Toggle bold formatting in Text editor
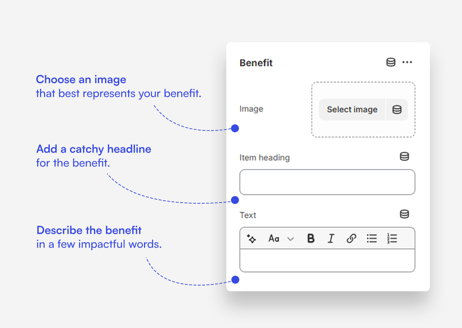 coord(310,239)
